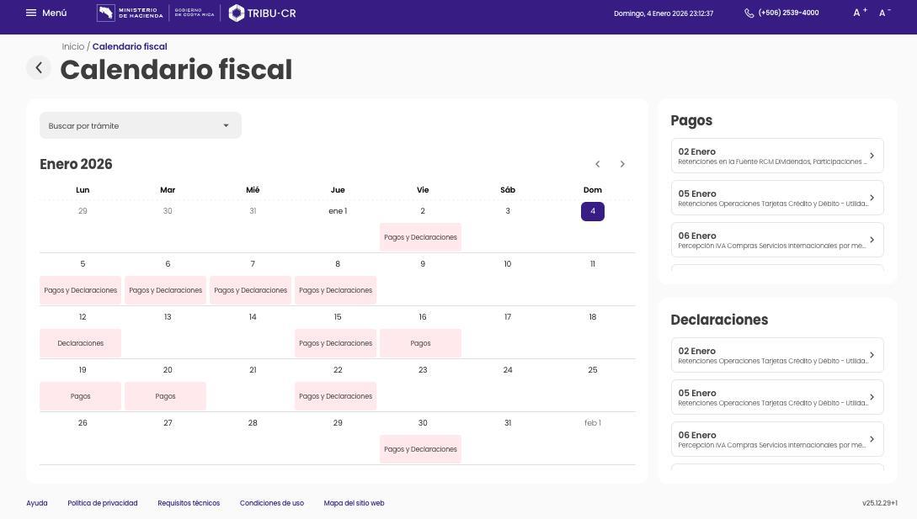This screenshot has width=917, height=519.
Task: Open Mapa del sitio web link
Action: click(354, 503)
